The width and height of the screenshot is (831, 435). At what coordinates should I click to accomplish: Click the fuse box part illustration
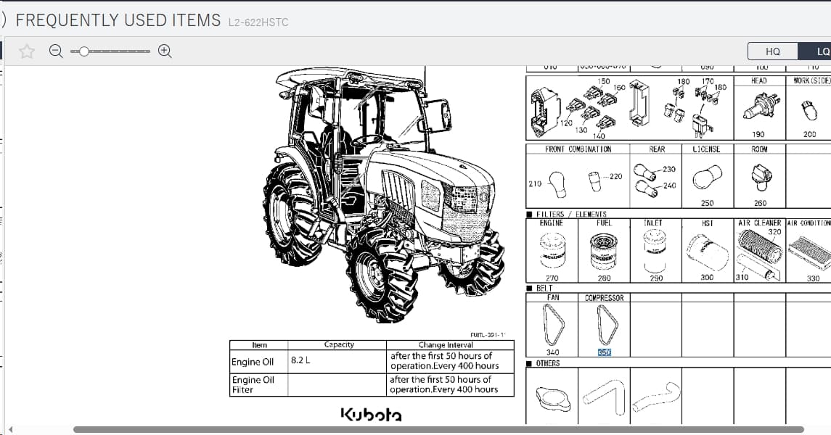(x=545, y=112)
